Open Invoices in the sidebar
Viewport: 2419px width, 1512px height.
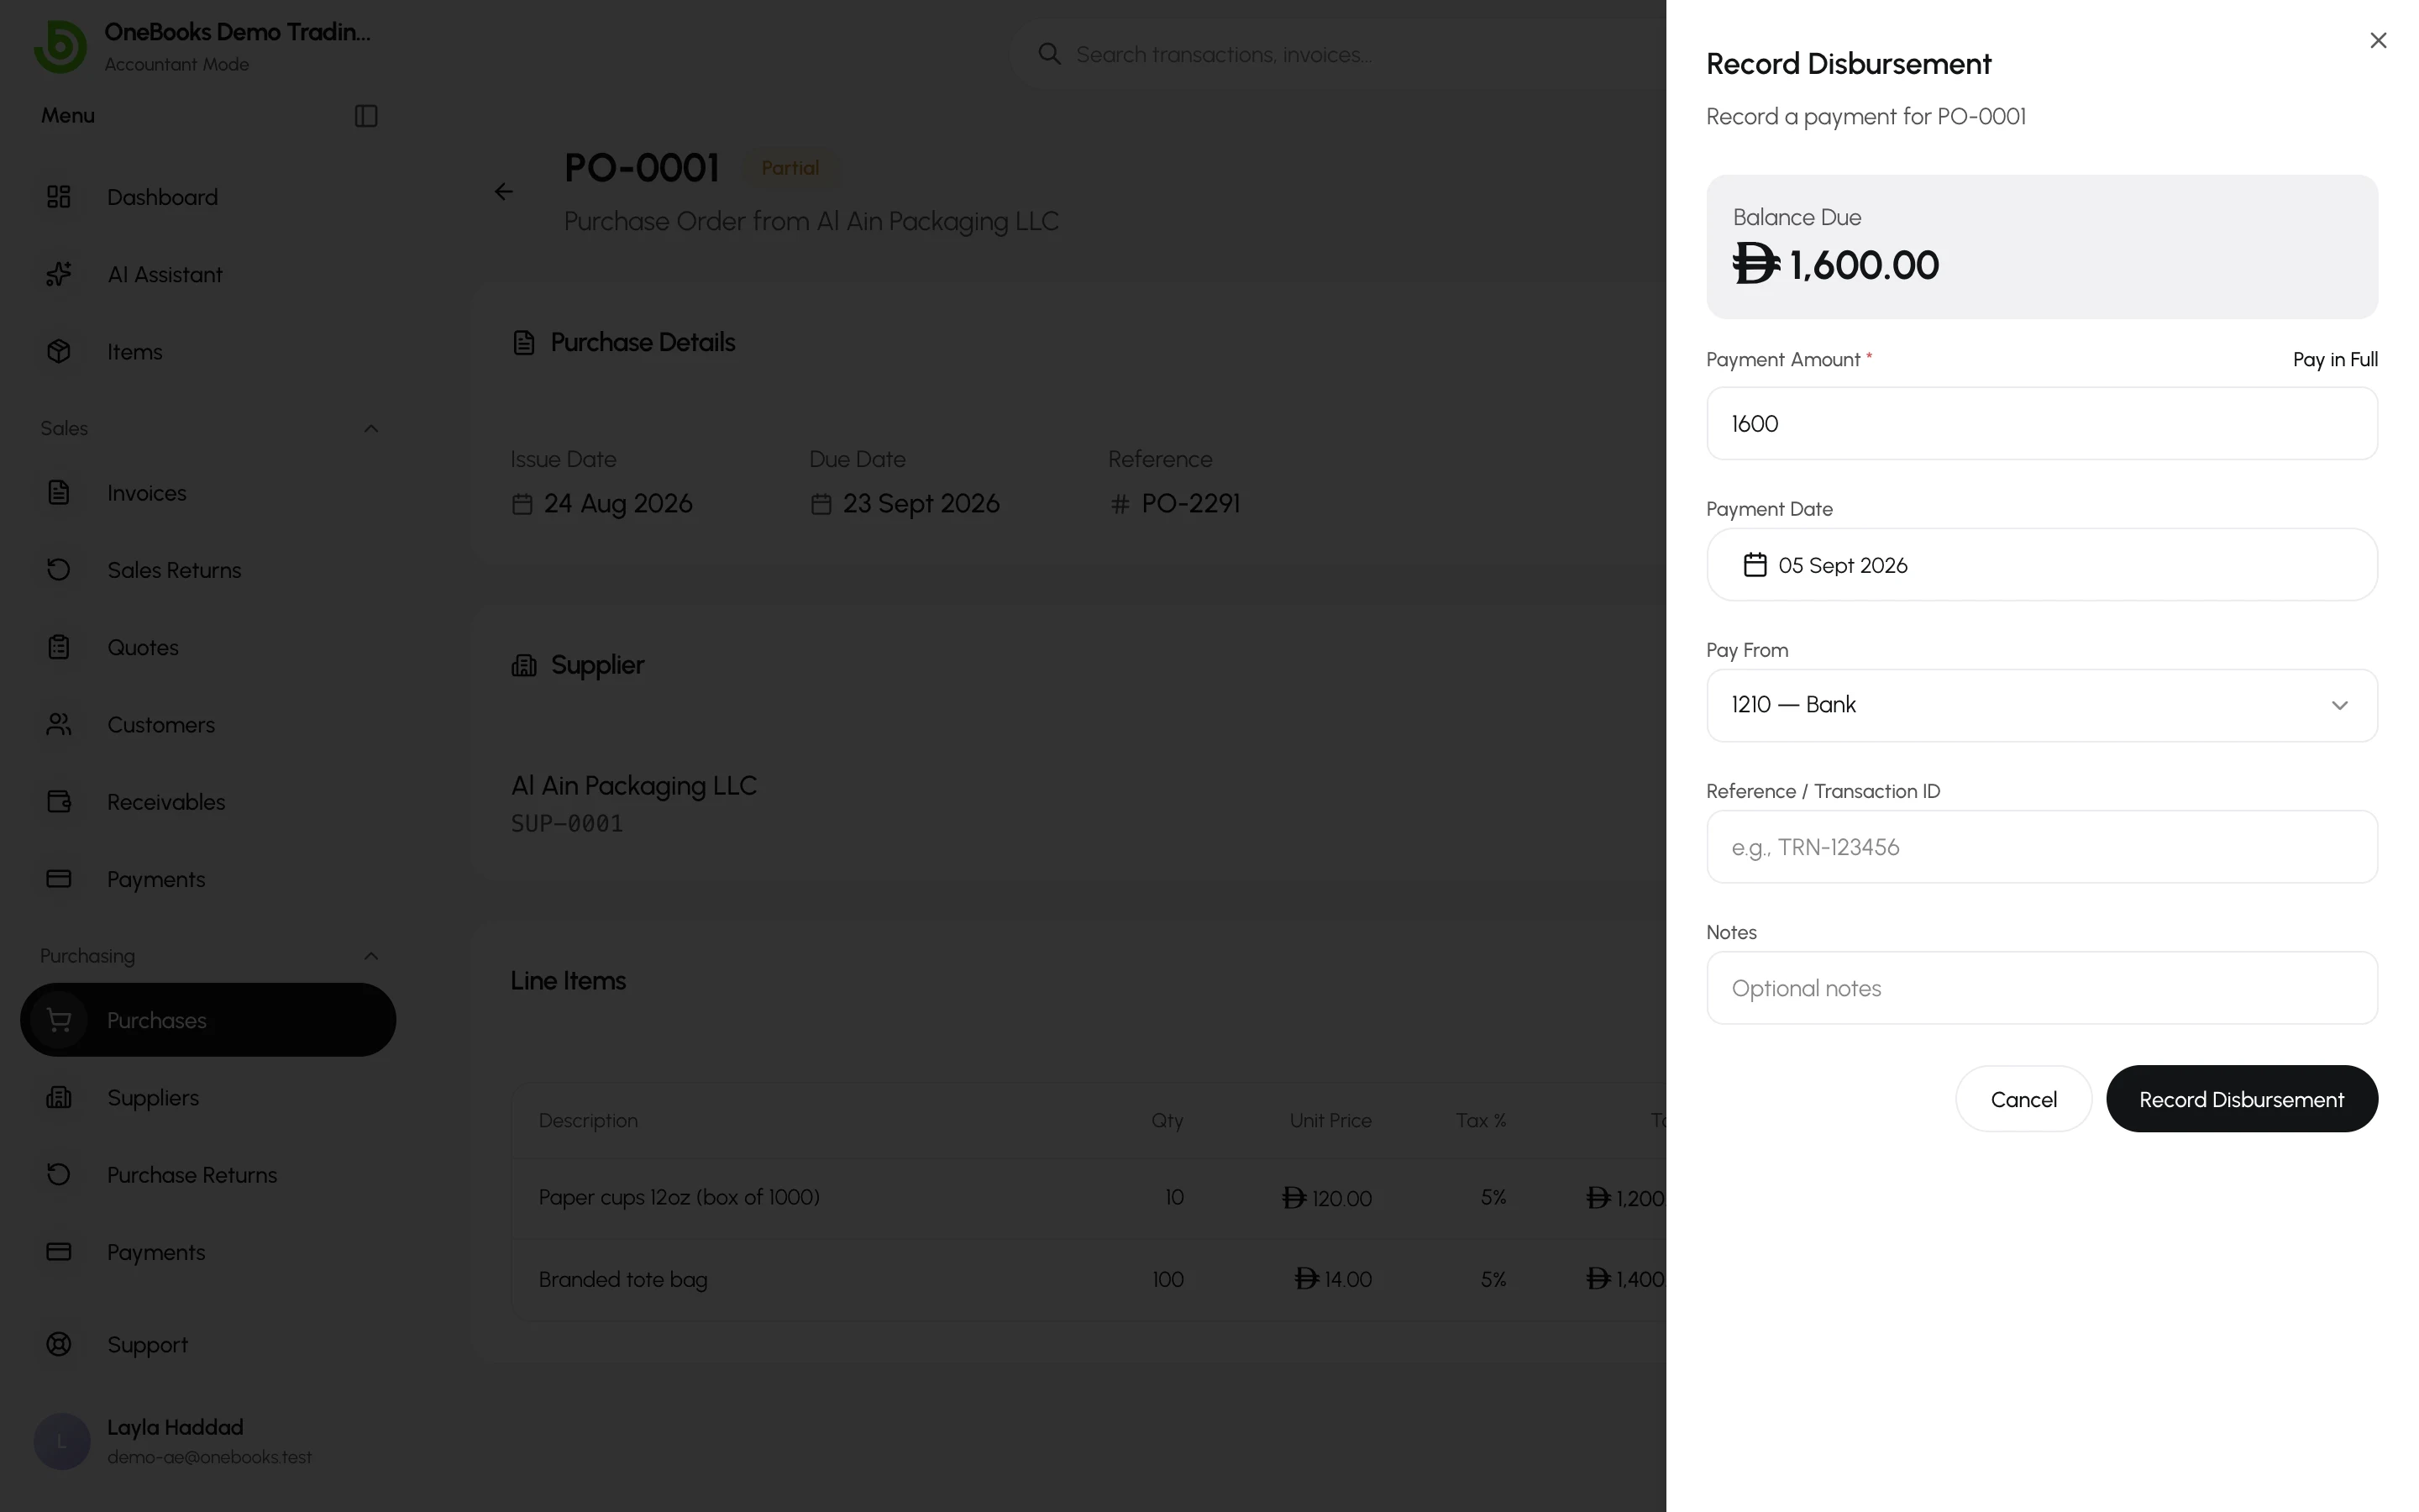click(208, 493)
